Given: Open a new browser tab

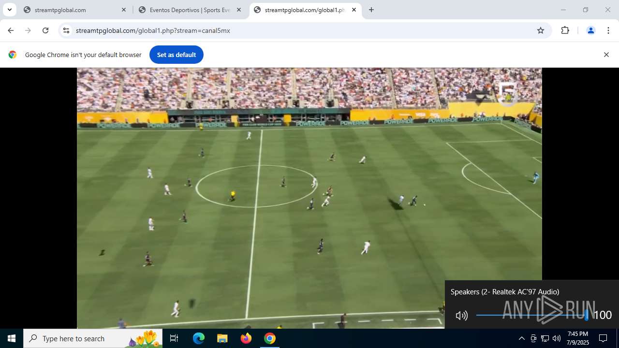Looking at the screenshot, I should point(371,10).
